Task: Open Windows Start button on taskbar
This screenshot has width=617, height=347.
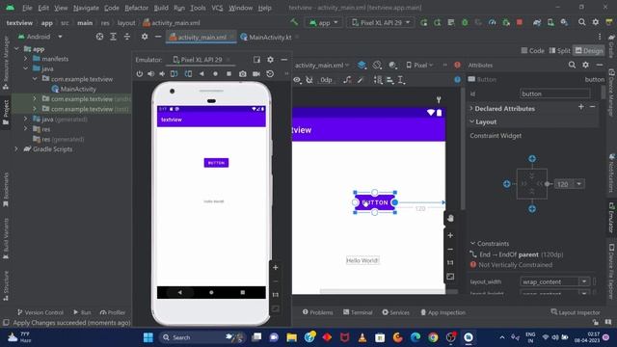Action: tap(148, 337)
